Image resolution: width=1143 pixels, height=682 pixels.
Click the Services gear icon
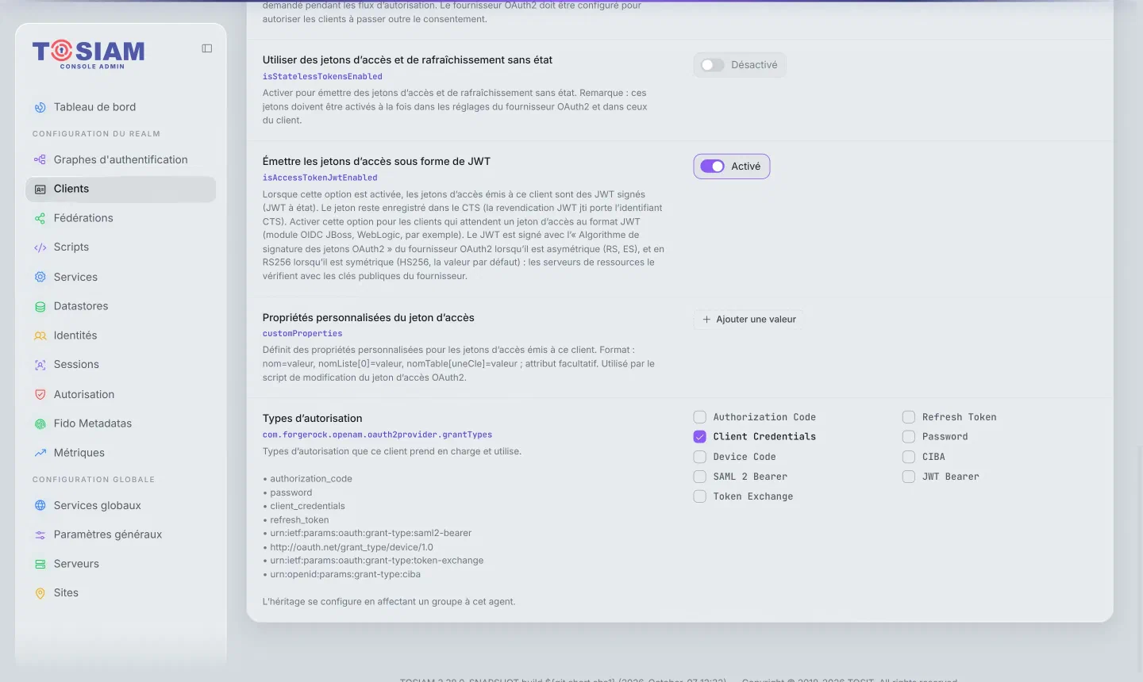tap(40, 277)
